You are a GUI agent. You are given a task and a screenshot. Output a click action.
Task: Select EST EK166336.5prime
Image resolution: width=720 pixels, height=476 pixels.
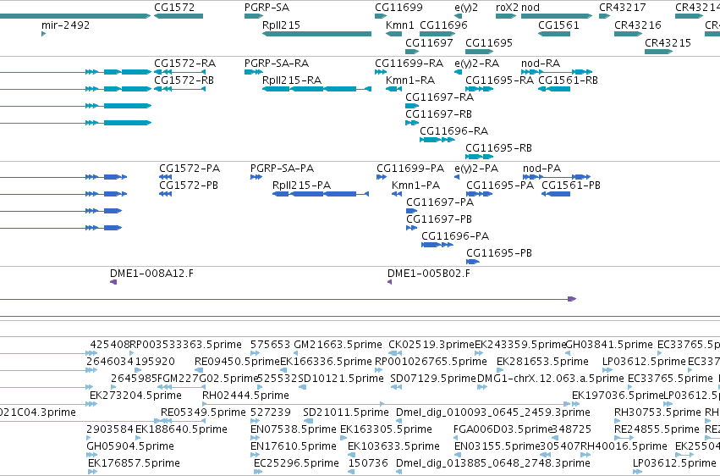(283, 370)
